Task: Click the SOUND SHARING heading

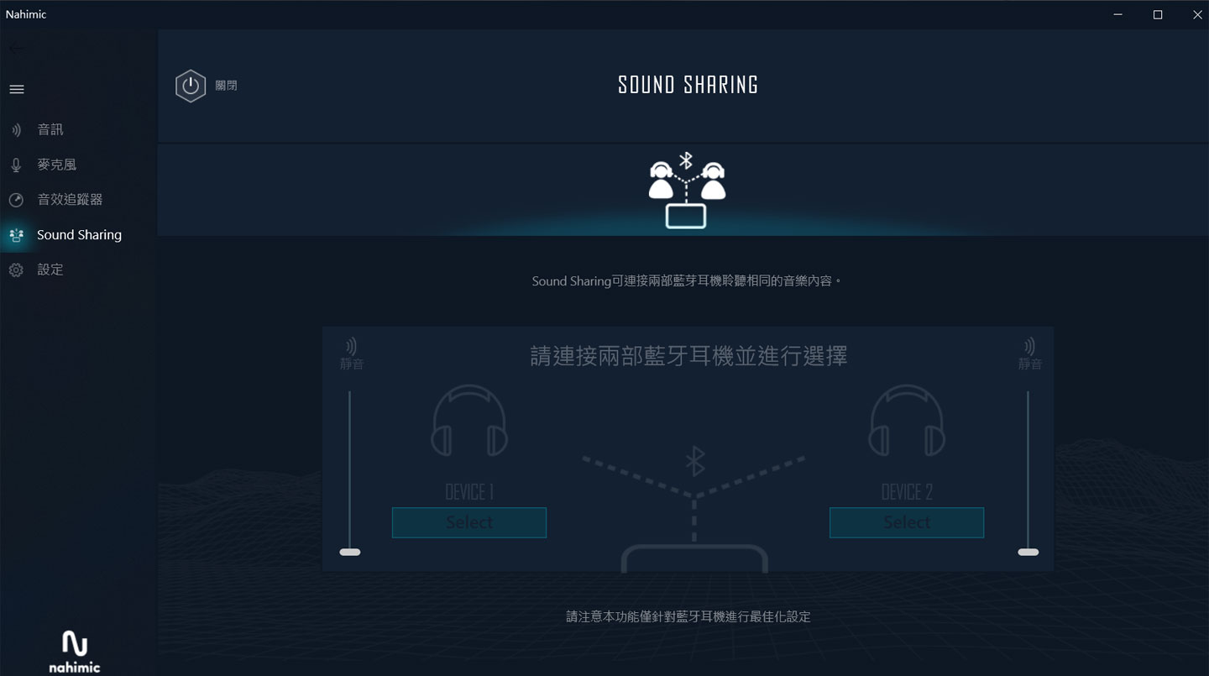Action: 688,85
